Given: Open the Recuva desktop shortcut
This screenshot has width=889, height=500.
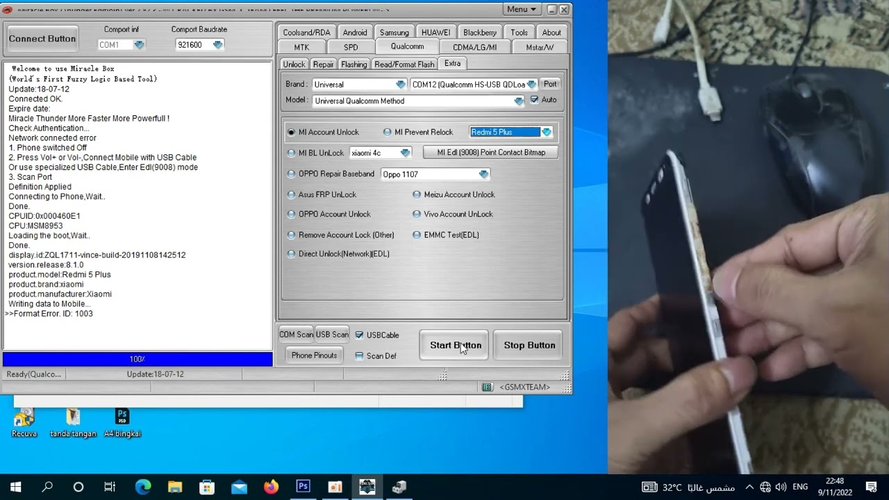Looking at the screenshot, I should coord(24,422).
